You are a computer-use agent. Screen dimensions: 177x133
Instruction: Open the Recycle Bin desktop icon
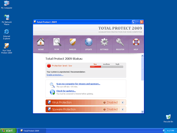pyautogui.click(x=168, y=117)
